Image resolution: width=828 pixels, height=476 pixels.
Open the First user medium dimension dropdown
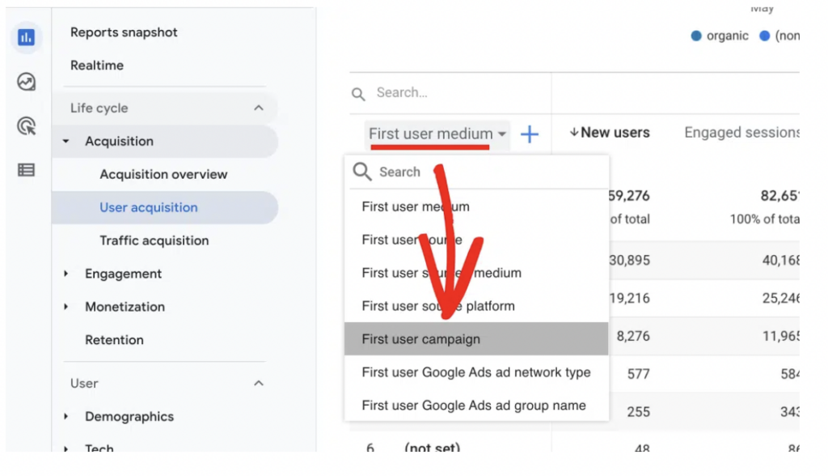click(437, 134)
